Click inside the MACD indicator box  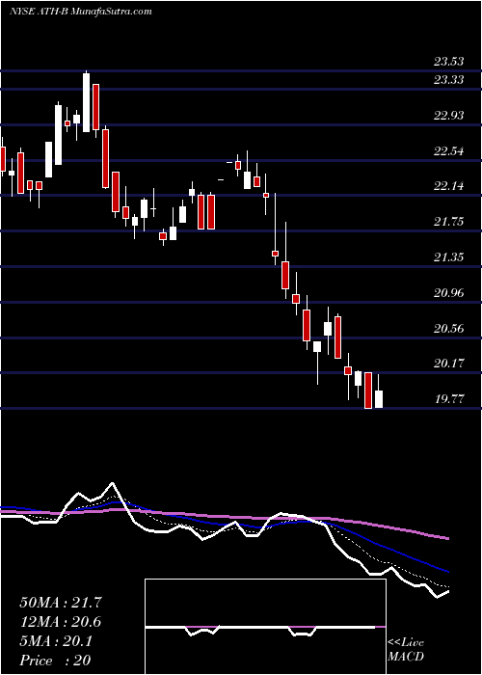point(265,627)
